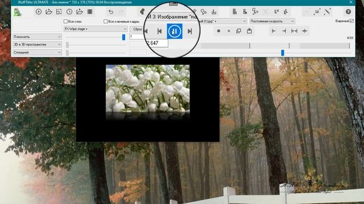Viewport: 364px width, 204px height.
Task: Click the green BluffTitler logo icon
Action: [18, 12]
